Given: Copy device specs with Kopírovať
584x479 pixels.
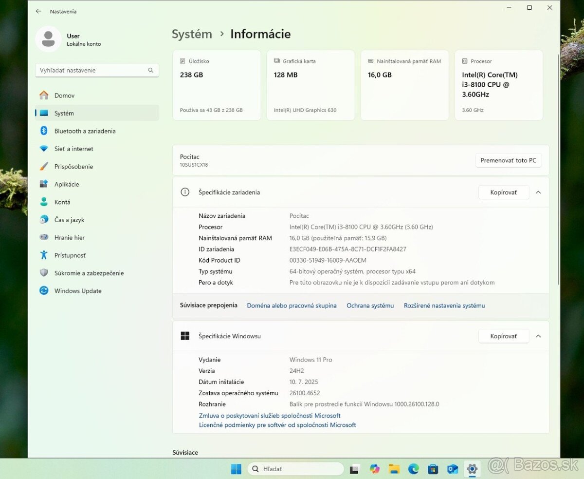Looking at the screenshot, I should click(504, 192).
